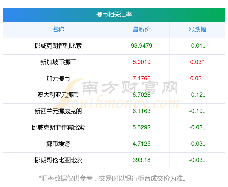
Task: Click the price 93.9479
Action: (x=141, y=46)
